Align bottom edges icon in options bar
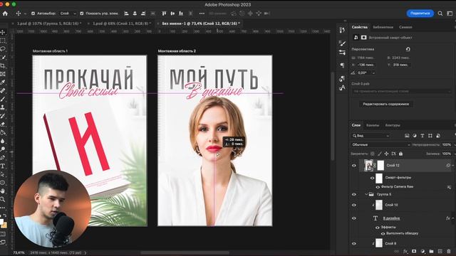 click(x=181, y=14)
